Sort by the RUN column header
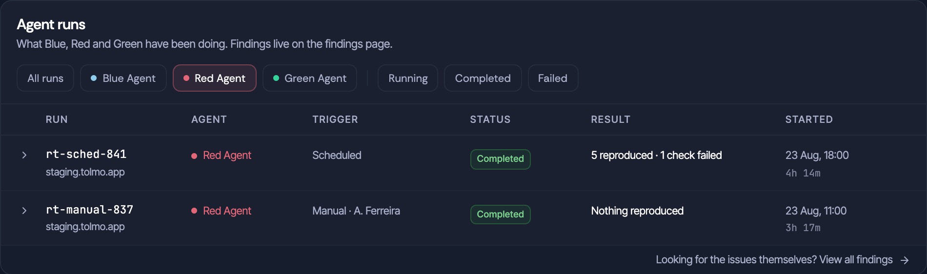 click(57, 119)
